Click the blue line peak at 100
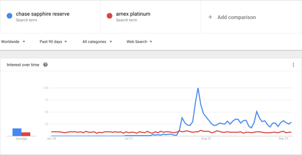 click(x=198, y=88)
